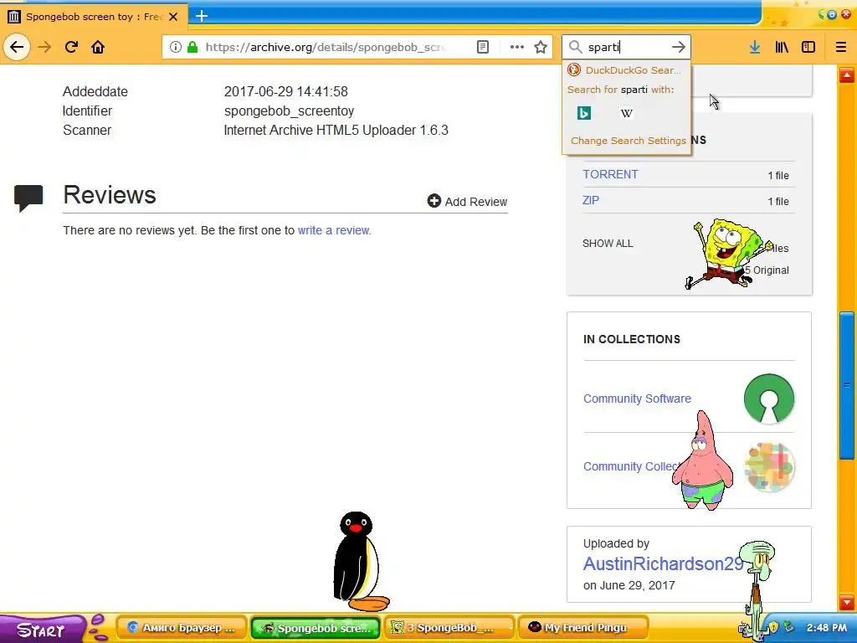Select the Spongebob screen toy tab
This screenshot has height=643, width=857.
[x=94, y=17]
